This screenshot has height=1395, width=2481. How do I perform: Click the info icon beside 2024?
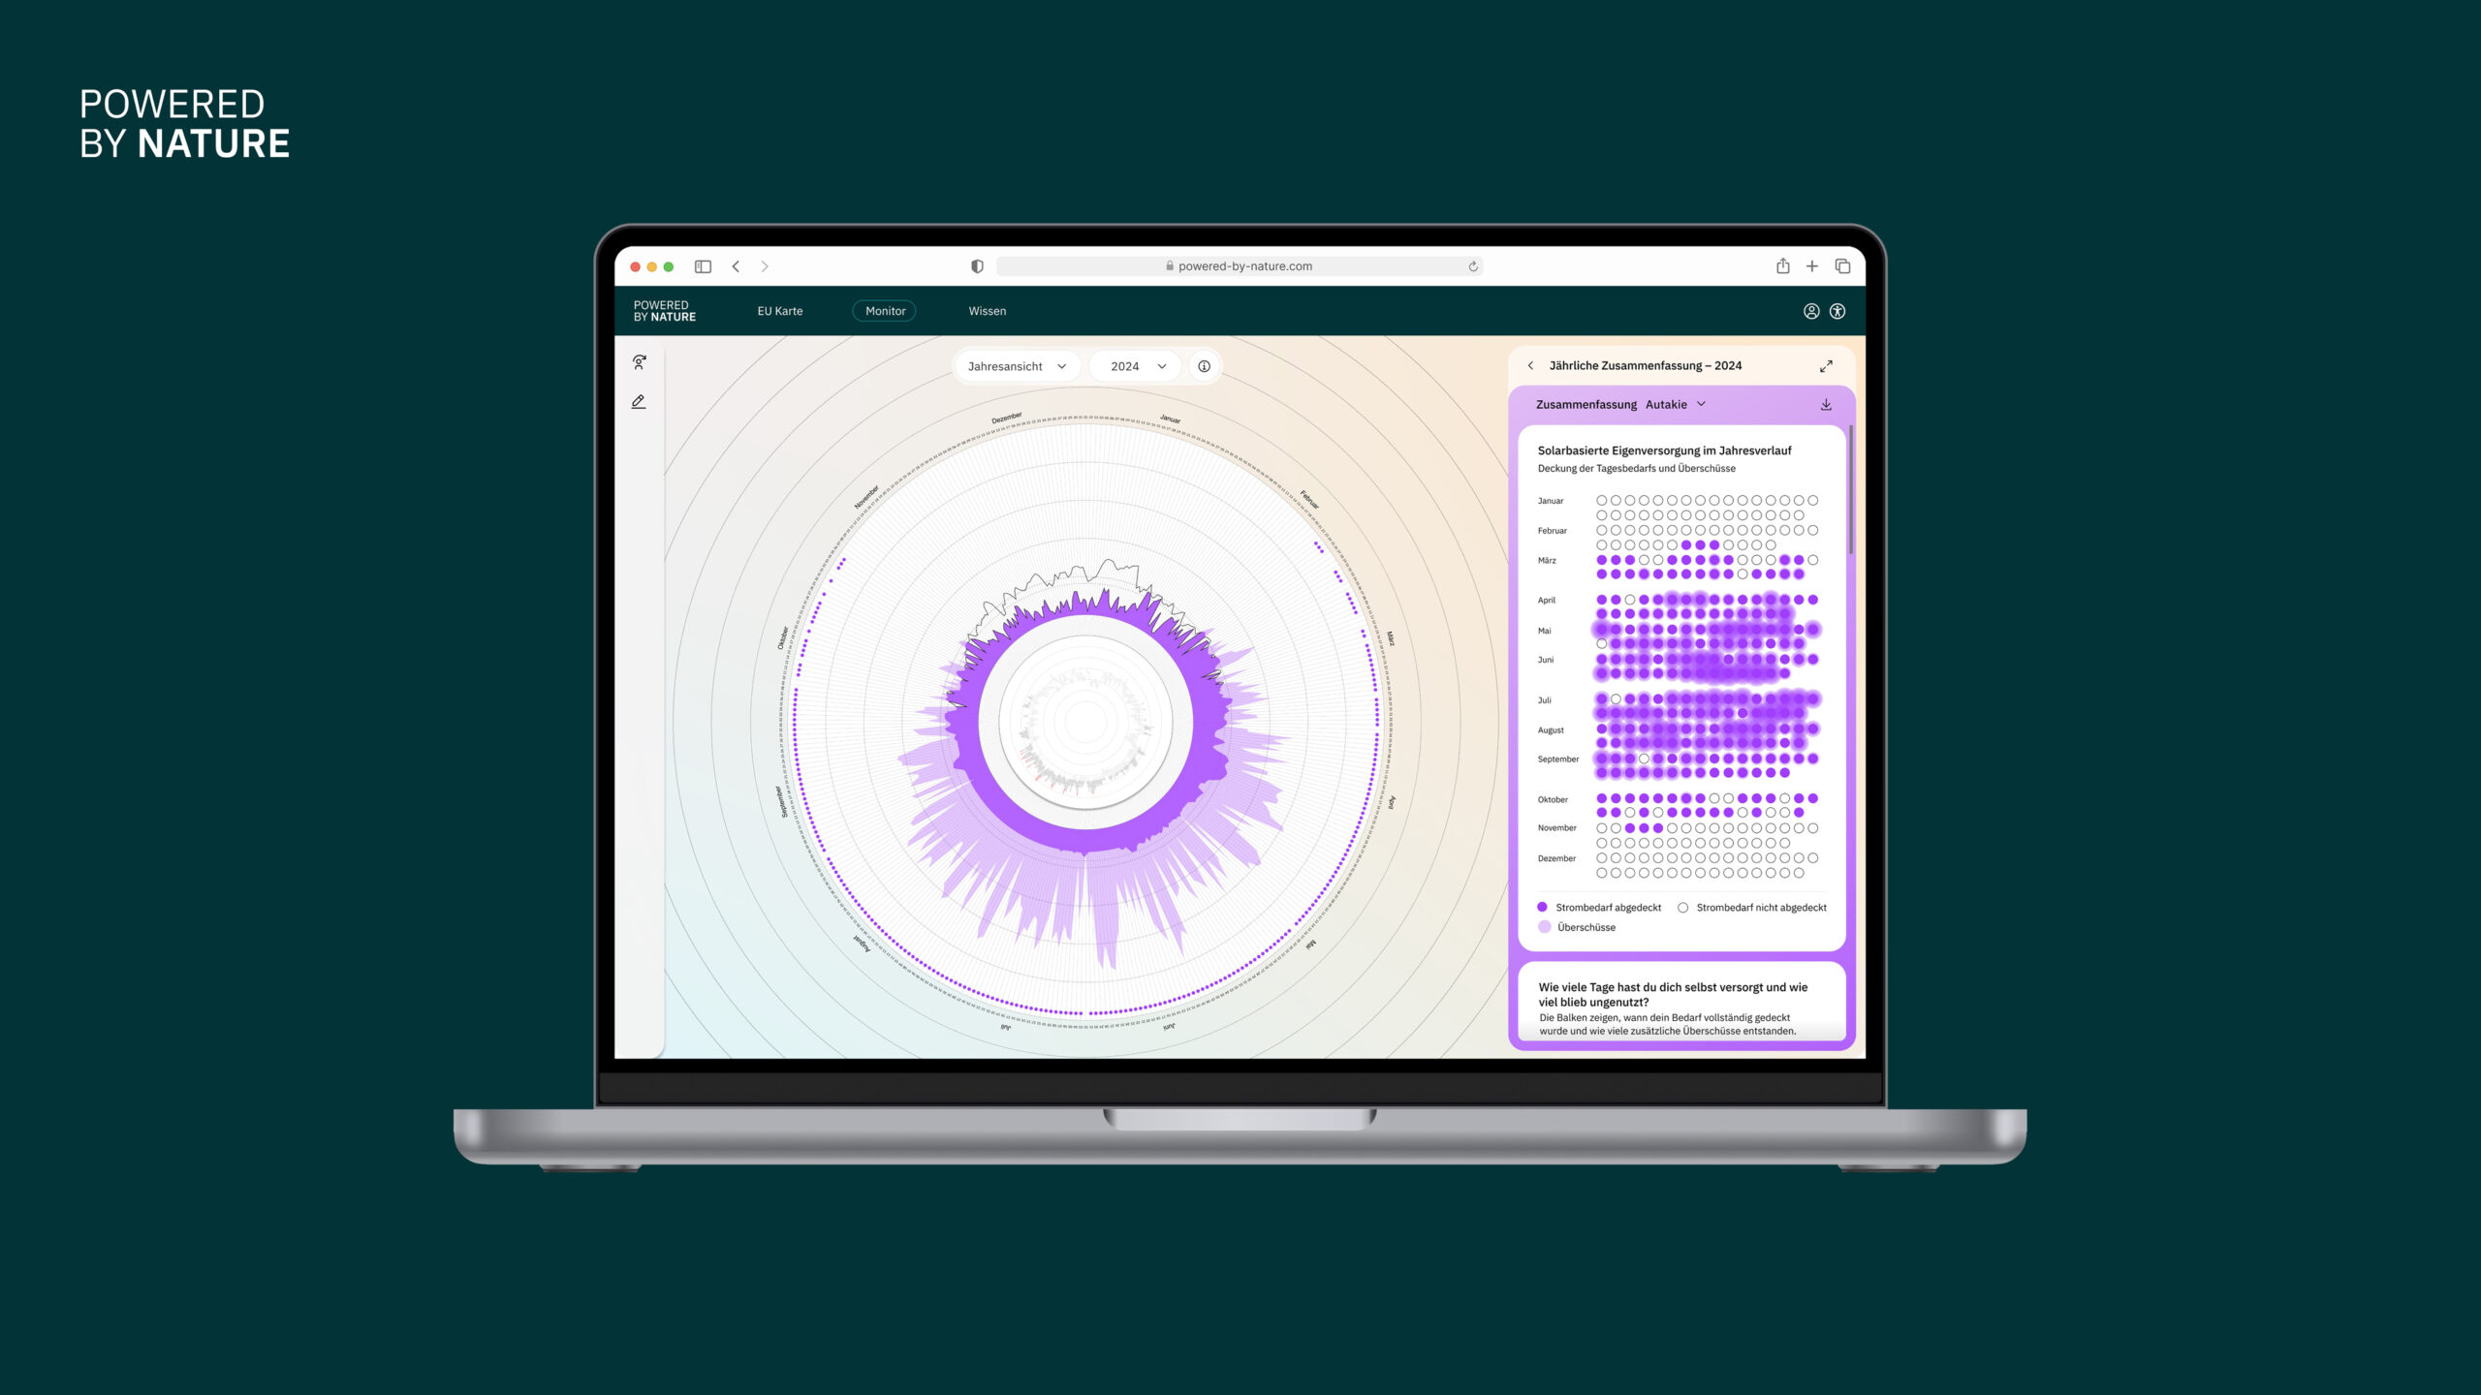click(1204, 366)
